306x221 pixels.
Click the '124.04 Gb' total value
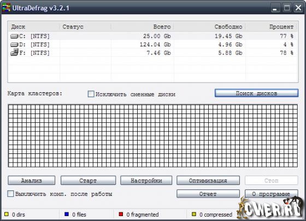tap(155, 45)
